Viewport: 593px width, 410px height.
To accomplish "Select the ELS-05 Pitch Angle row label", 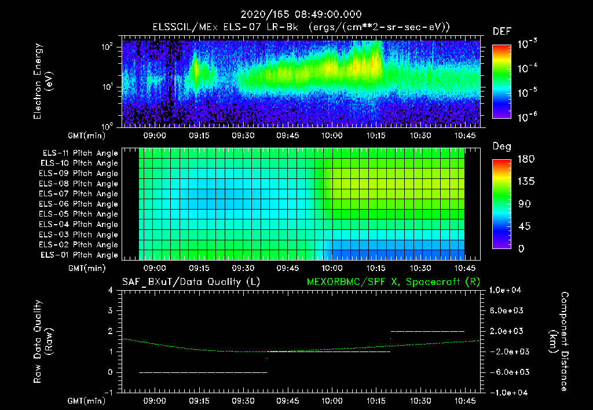I will click(x=79, y=214).
